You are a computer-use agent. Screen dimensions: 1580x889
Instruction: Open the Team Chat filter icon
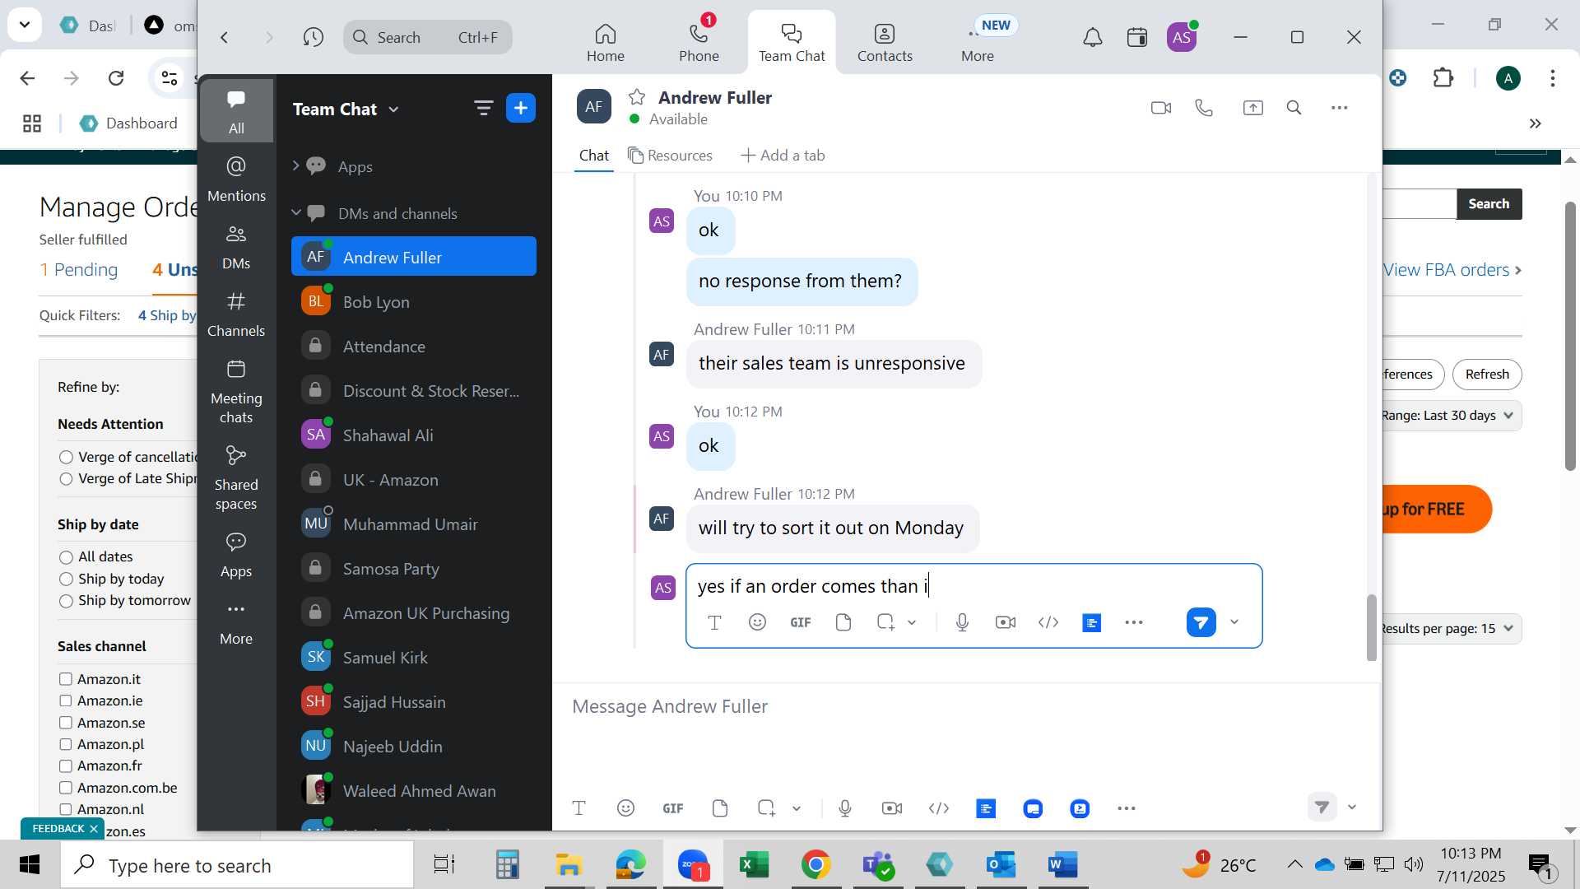(x=483, y=108)
